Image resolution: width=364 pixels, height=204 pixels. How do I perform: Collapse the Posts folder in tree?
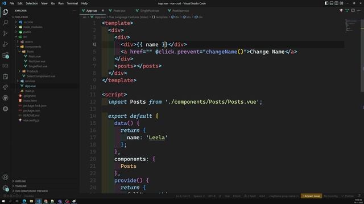coord(30,52)
